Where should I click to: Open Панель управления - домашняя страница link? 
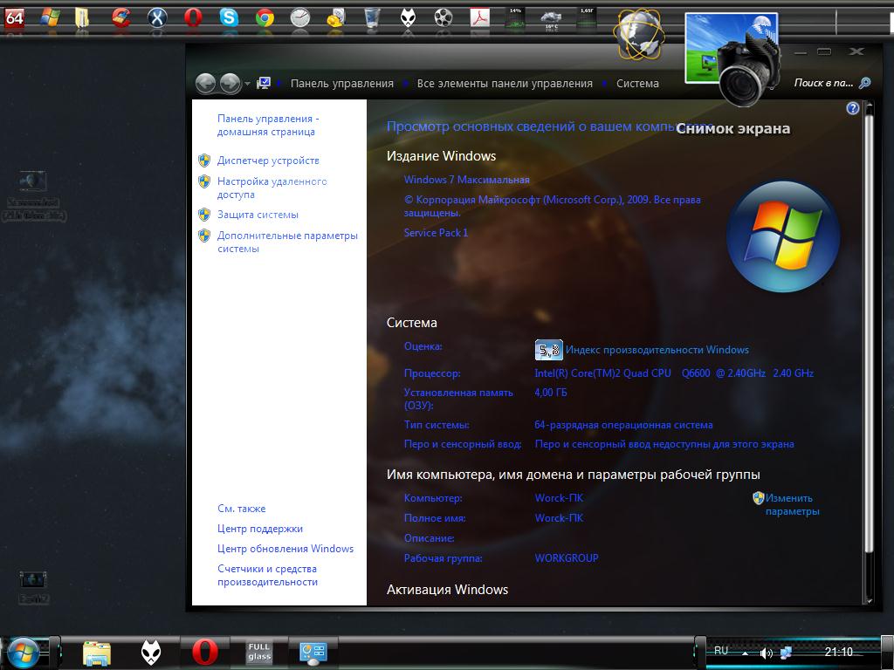tap(268, 125)
